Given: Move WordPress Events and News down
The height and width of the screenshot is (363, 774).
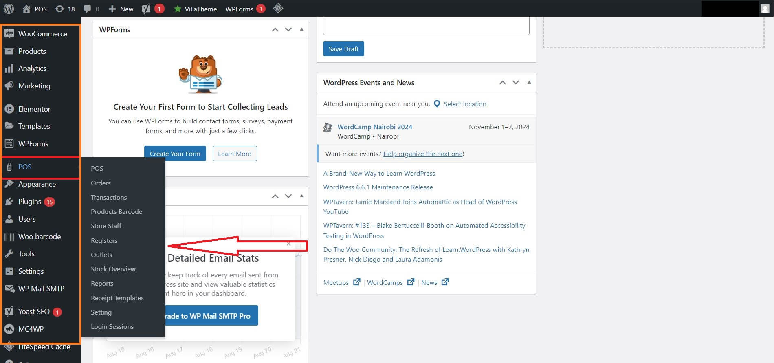Looking at the screenshot, I should pyautogui.click(x=516, y=82).
